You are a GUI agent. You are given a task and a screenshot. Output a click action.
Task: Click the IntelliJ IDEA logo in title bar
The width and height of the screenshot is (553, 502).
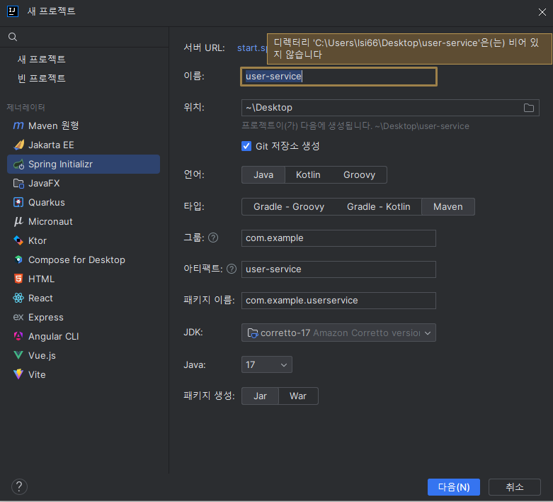13,11
